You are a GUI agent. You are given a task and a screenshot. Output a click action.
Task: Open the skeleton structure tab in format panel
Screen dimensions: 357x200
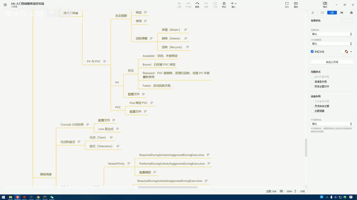pyautogui.click(x=342, y=12)
